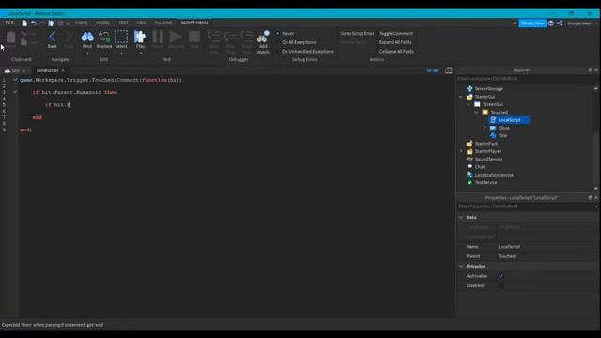Select the Never debug errors option

tap(285, 34)
